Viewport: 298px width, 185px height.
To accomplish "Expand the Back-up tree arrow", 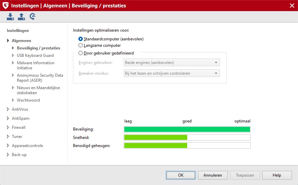I will (x=8, y=154).
